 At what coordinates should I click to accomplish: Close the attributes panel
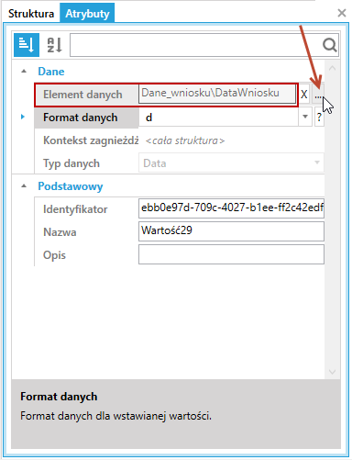pyautogui.click(x=342, y=13)
